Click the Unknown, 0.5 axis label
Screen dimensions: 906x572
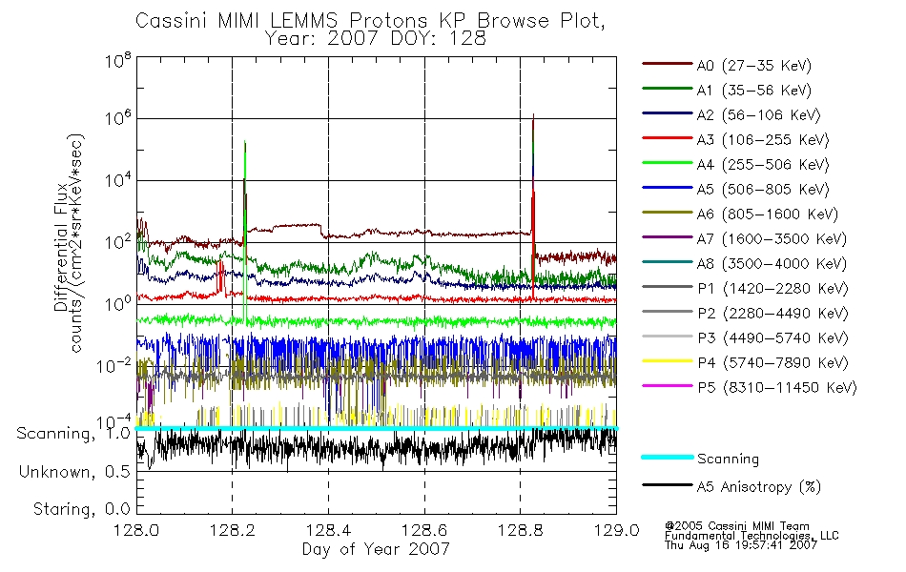tap(74, 473)
